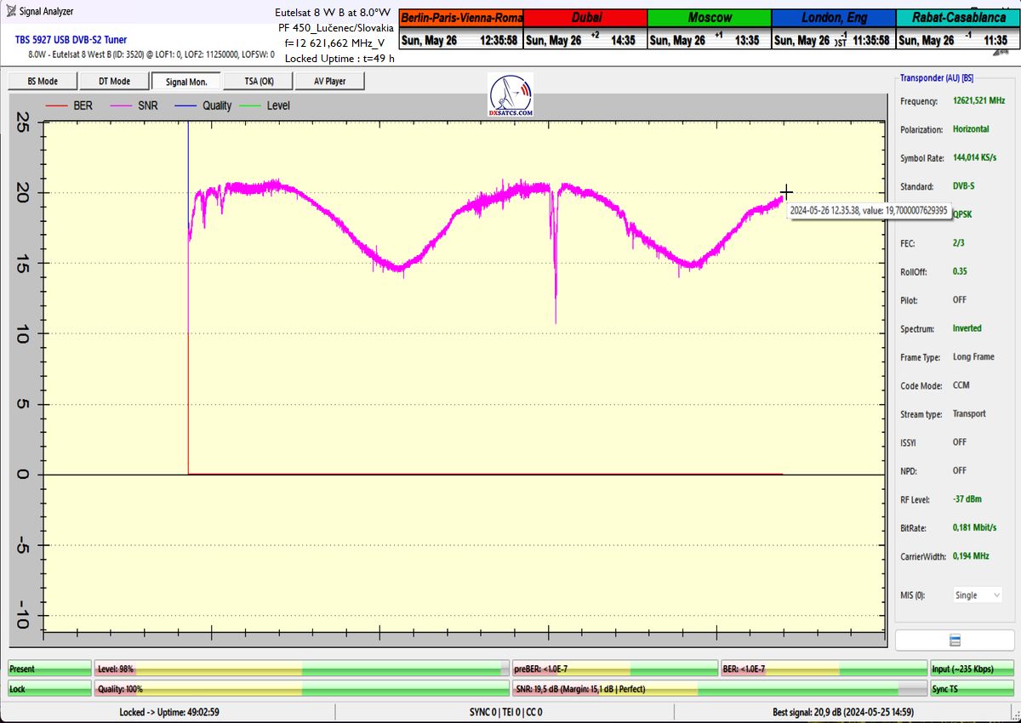Open the TSA (OK) tab
Screen dimensions: 1021x723
point(257,82)
